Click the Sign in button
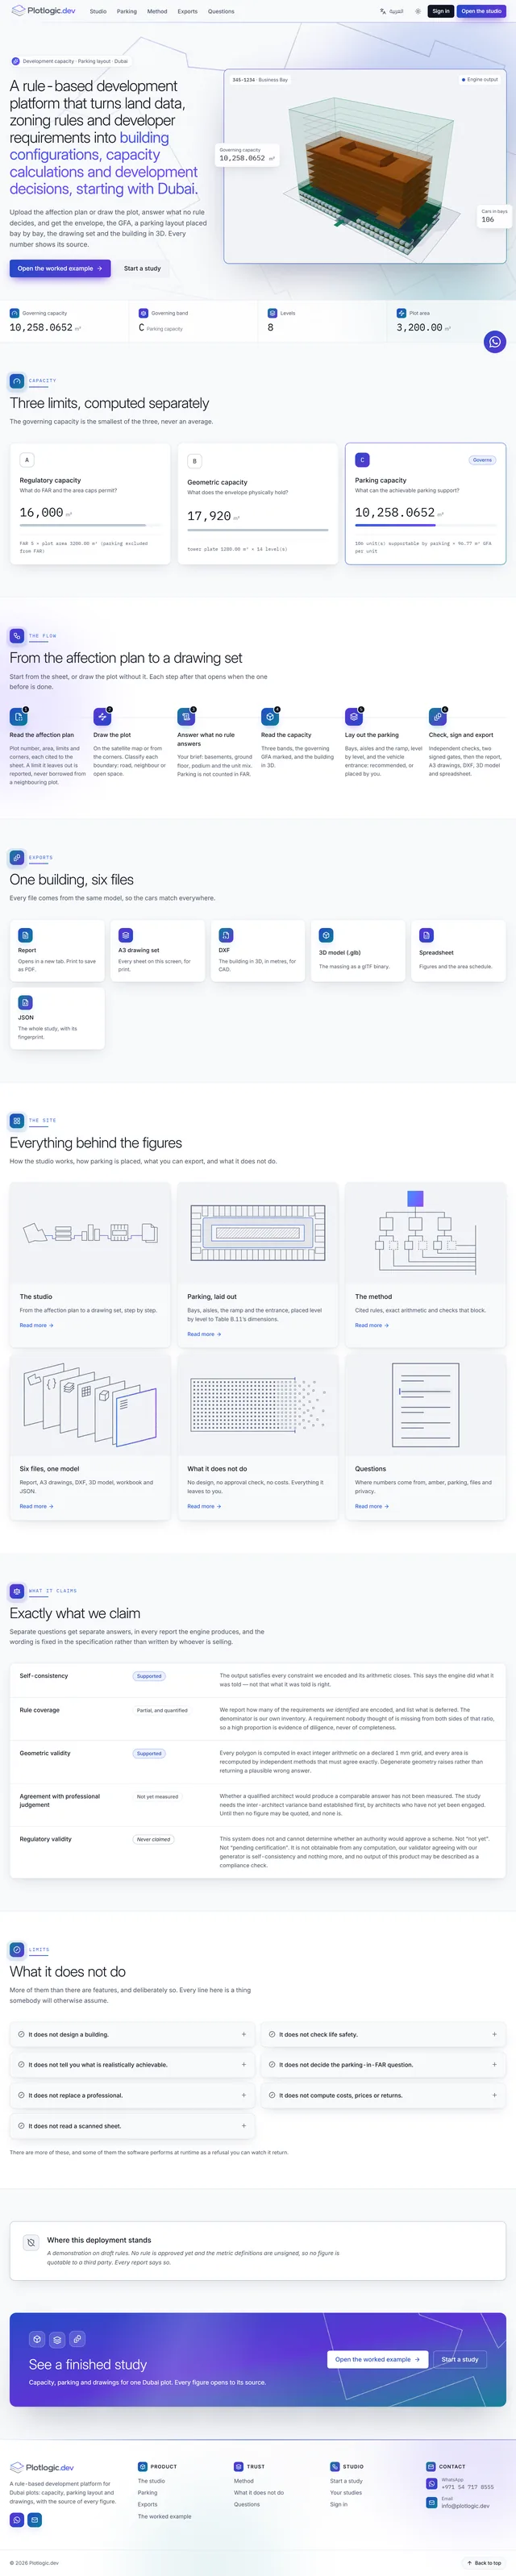 pos(441,11)
